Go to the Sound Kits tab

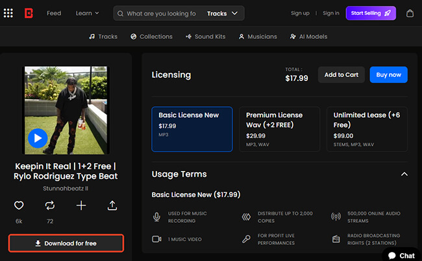tap(205, 37)
